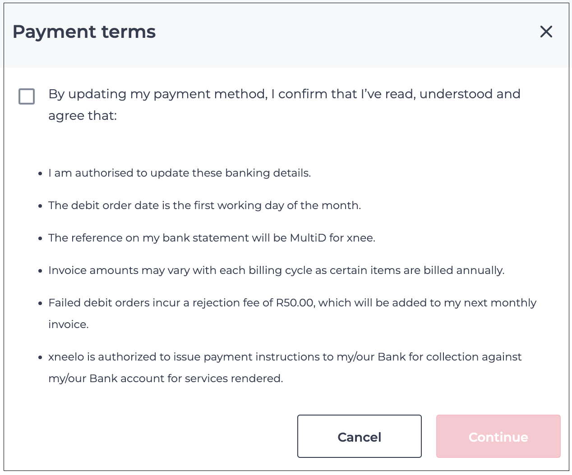Click the "MultiD" reference word

point(308,238)
